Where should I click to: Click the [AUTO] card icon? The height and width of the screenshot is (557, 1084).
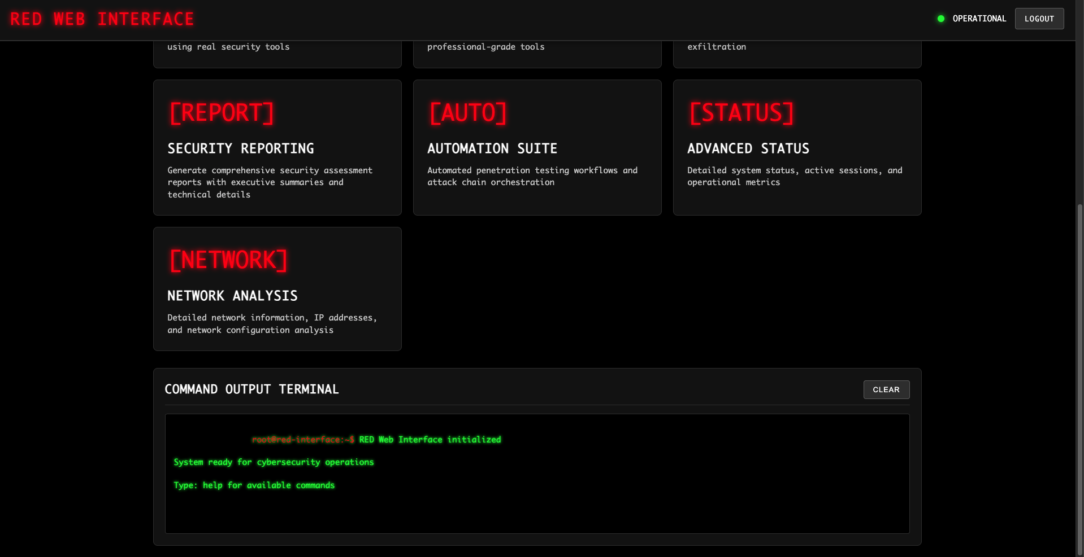click(x=468, y=113)
